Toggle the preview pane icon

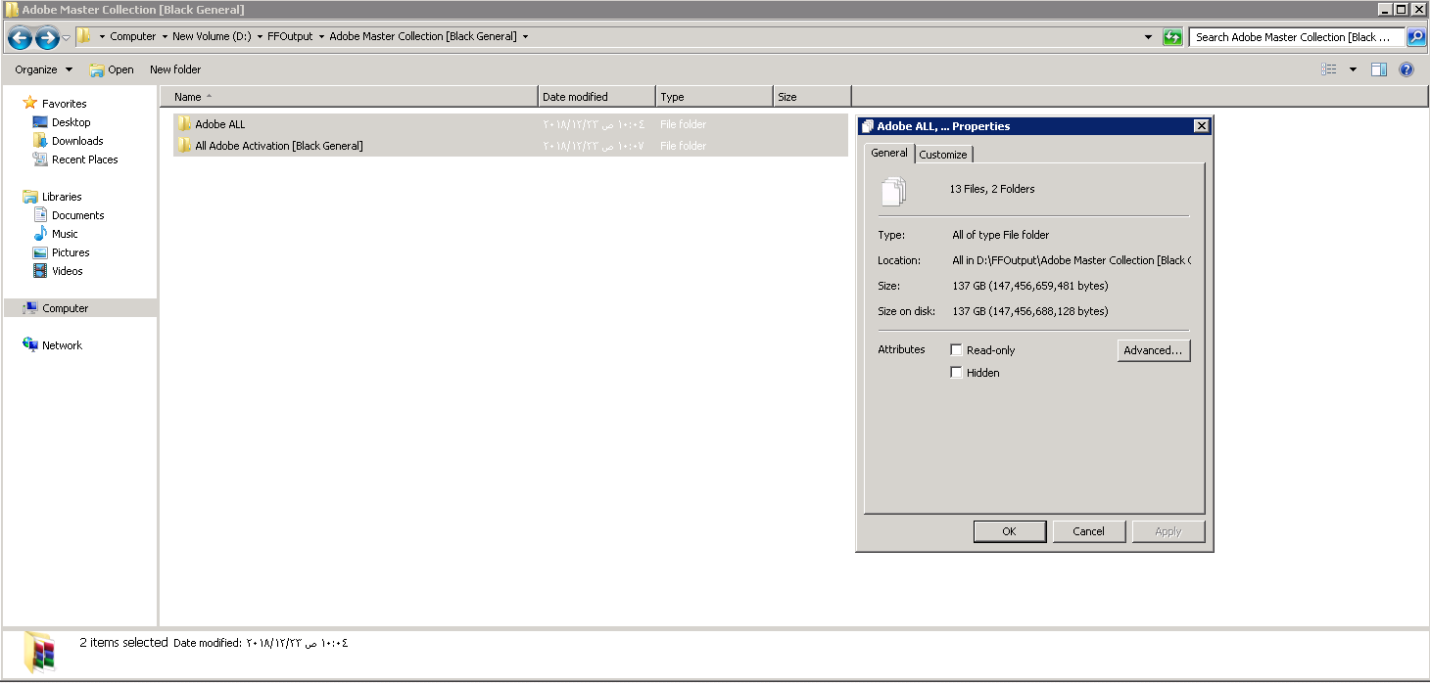[x=1379, y=69]
